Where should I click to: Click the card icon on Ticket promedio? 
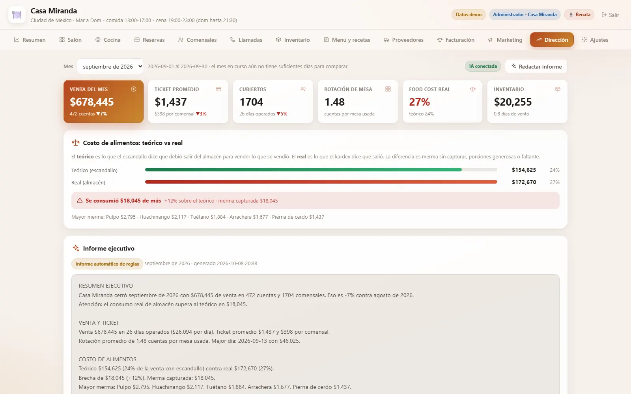pyautogui.click(x=218, y=89)
